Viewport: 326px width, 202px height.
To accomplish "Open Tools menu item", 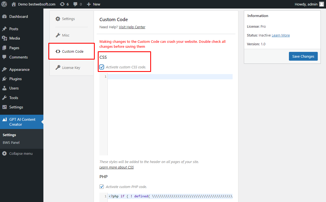I will [22, 98].
